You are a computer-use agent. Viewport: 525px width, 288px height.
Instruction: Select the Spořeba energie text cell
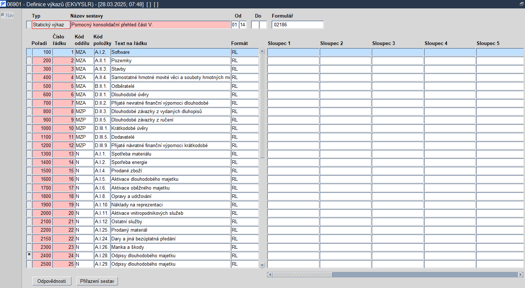171,162
